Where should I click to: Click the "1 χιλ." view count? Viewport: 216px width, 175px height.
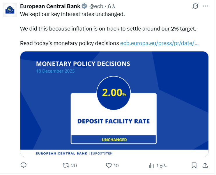click(x=162, y=165)
